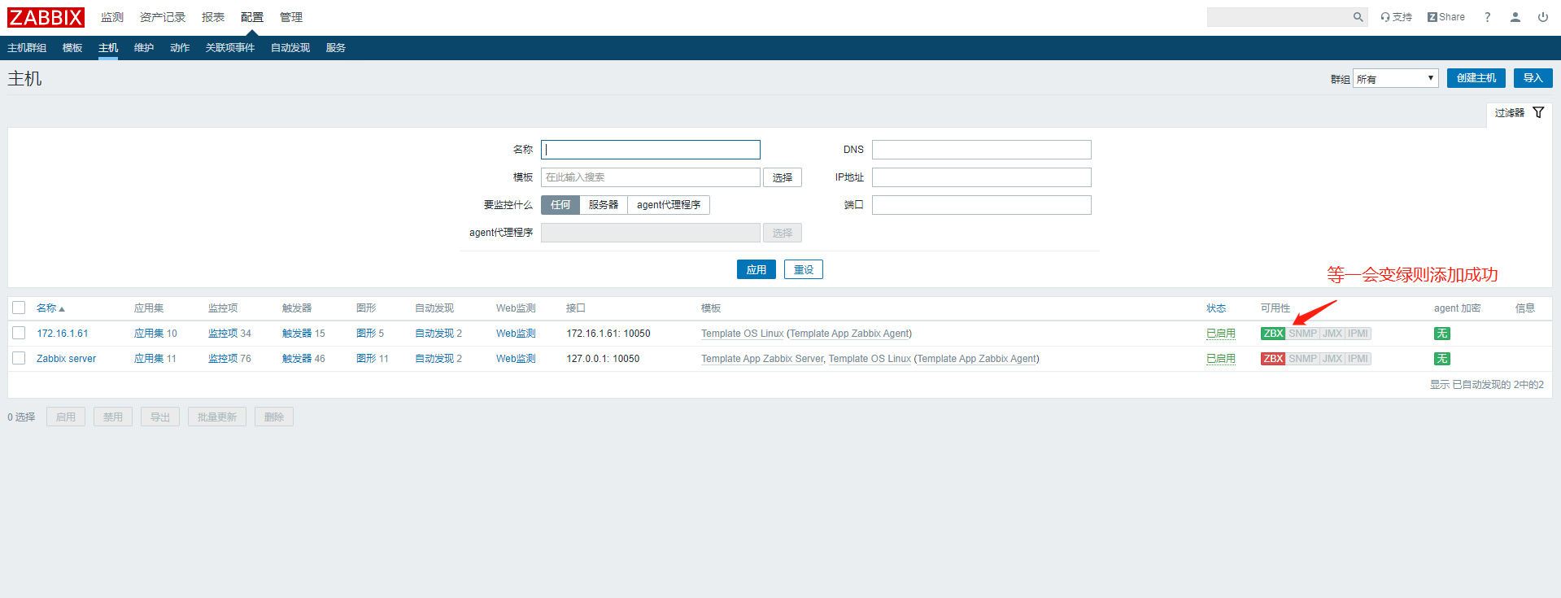Toggle 已启用 status of 172.16.1.61
1561x598 pixels.
(x=1220, y=334)
